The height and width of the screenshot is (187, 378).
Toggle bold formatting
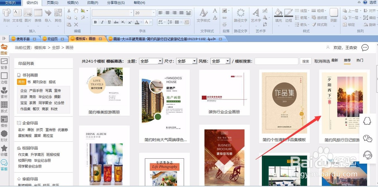[96, 22]
